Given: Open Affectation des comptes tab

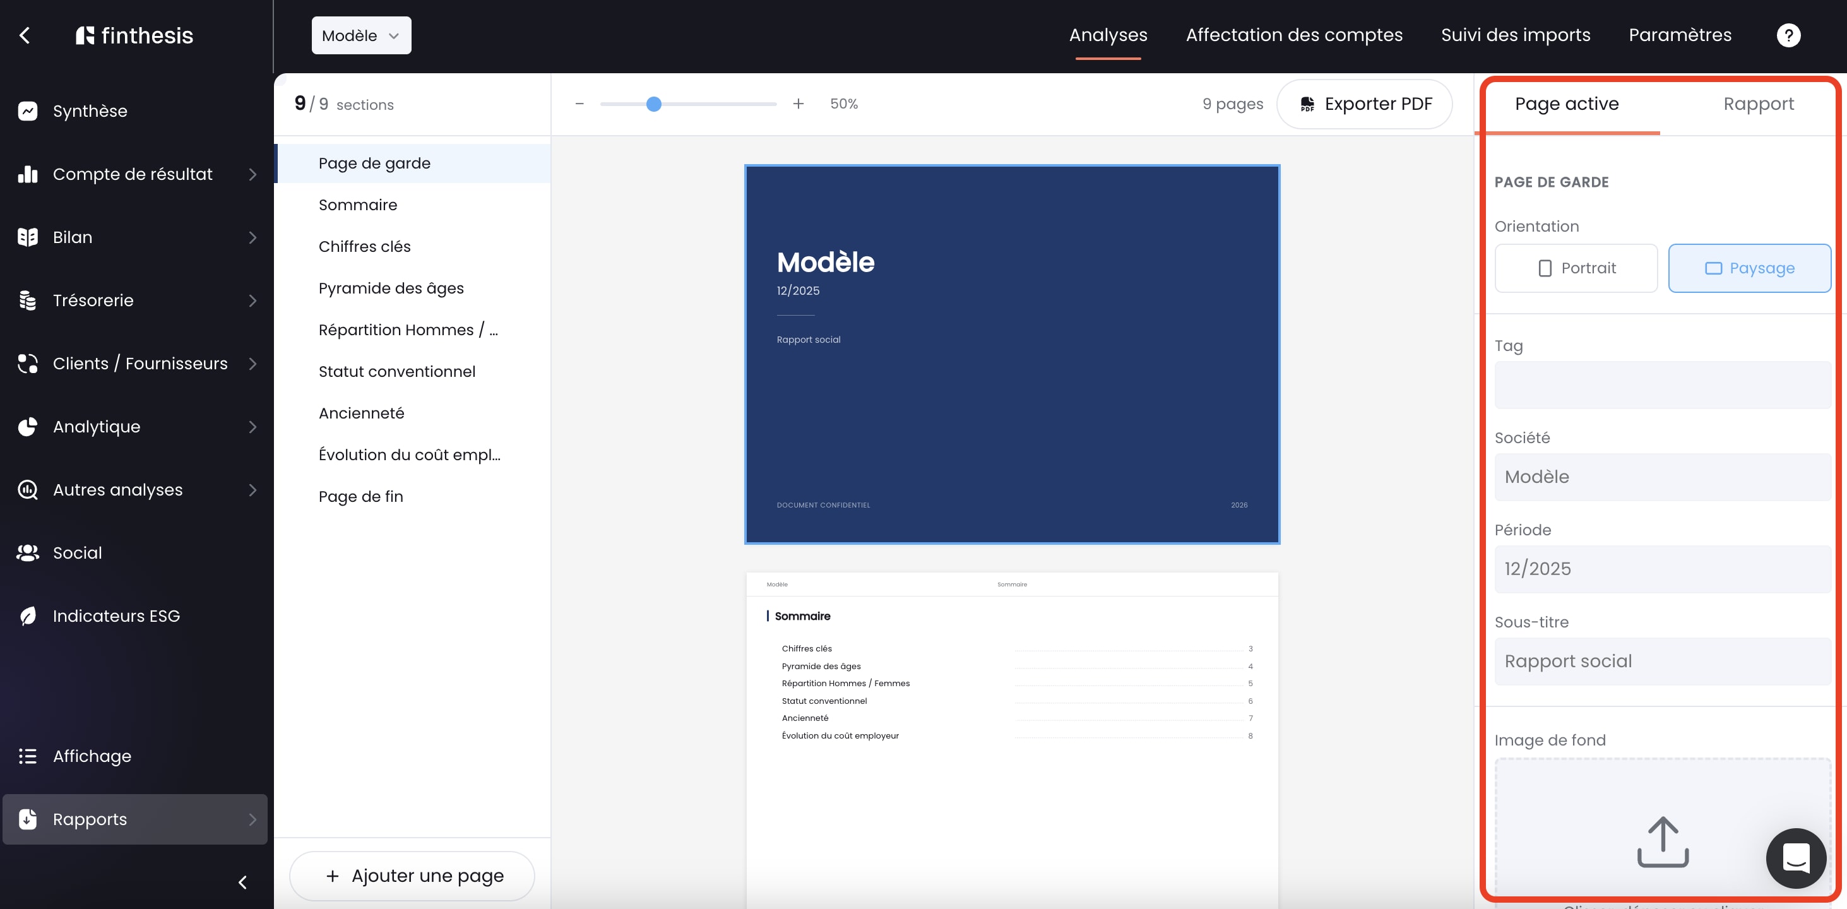Looking at the screenshot, I should coord(1293,35).
